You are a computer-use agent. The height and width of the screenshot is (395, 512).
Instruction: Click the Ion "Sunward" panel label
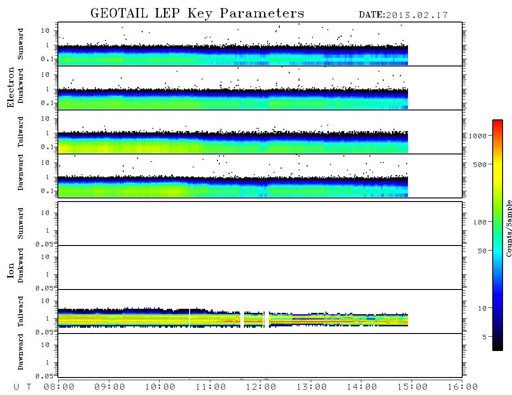click(21, 224)
